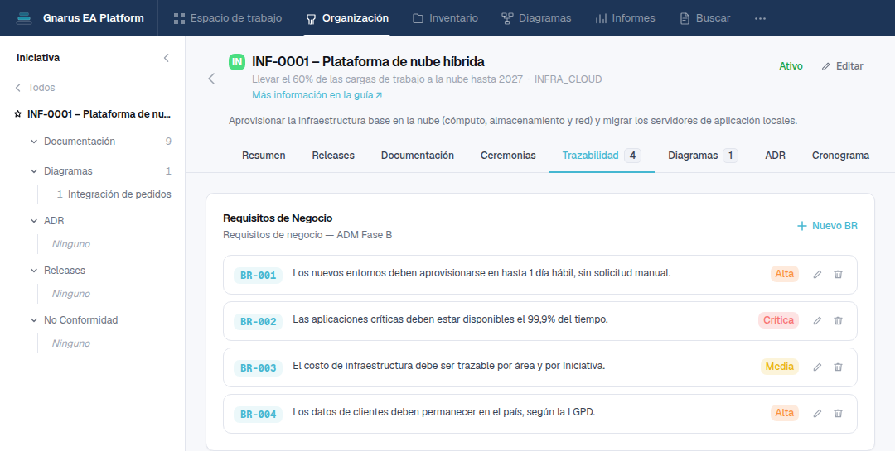Image resolution: width=895 pixels, height=451 pixels.
Task: Switch to the Documentación tab
Action: (417, 155)
